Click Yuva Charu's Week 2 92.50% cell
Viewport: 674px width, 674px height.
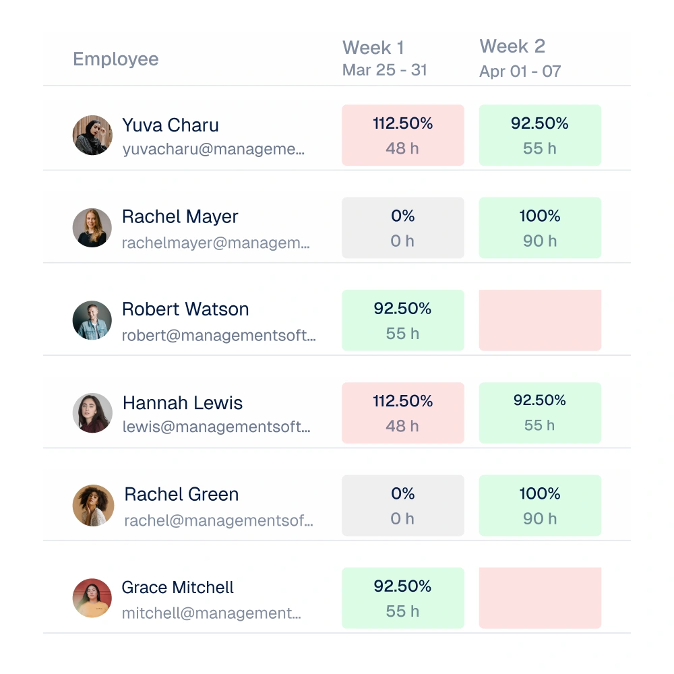[x=540, y=135]
